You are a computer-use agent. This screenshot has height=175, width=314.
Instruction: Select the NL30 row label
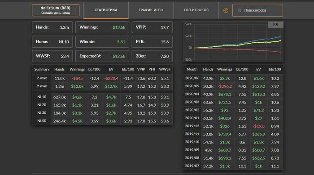[x=42, y=113]
